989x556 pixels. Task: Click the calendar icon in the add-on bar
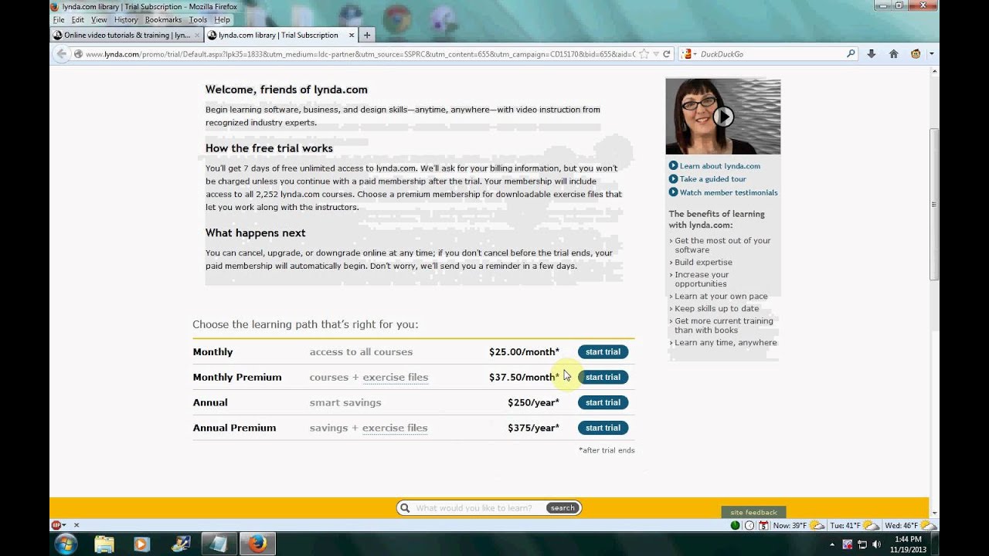(763, 525)
